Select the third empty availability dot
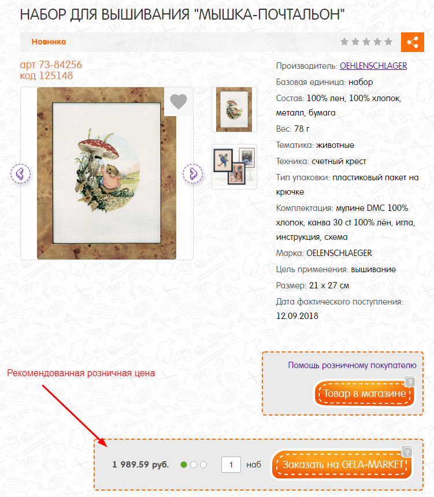The image size is (434, 497). click(203, 465)
